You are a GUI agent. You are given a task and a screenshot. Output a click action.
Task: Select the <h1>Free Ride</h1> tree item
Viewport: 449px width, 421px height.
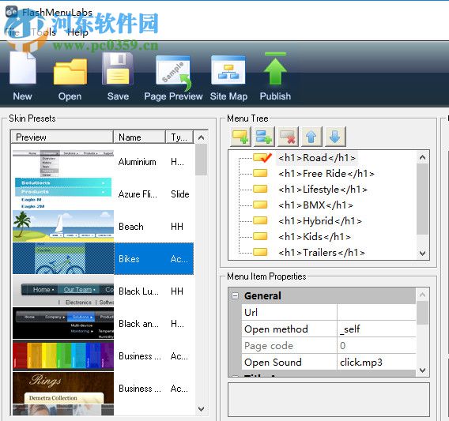[x=326, y=173]
